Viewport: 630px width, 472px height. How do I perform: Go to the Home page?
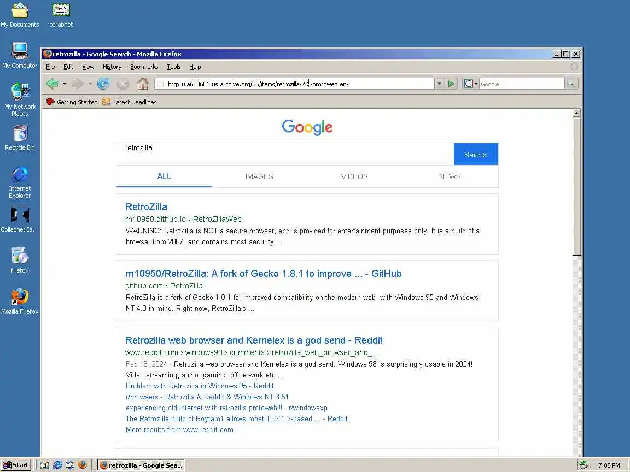click(142, 84)
